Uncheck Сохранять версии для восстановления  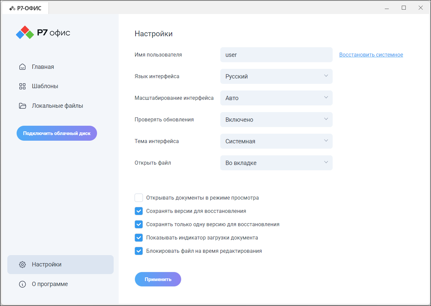coord(139,211)
